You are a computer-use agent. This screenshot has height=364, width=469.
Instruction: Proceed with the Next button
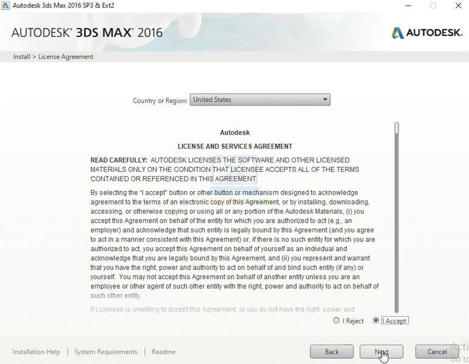pyautogui.click(x=381, y=352)
